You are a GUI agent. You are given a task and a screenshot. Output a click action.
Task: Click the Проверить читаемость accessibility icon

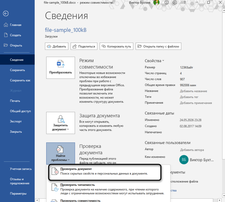pyautogui.click(x=55, y=187)
